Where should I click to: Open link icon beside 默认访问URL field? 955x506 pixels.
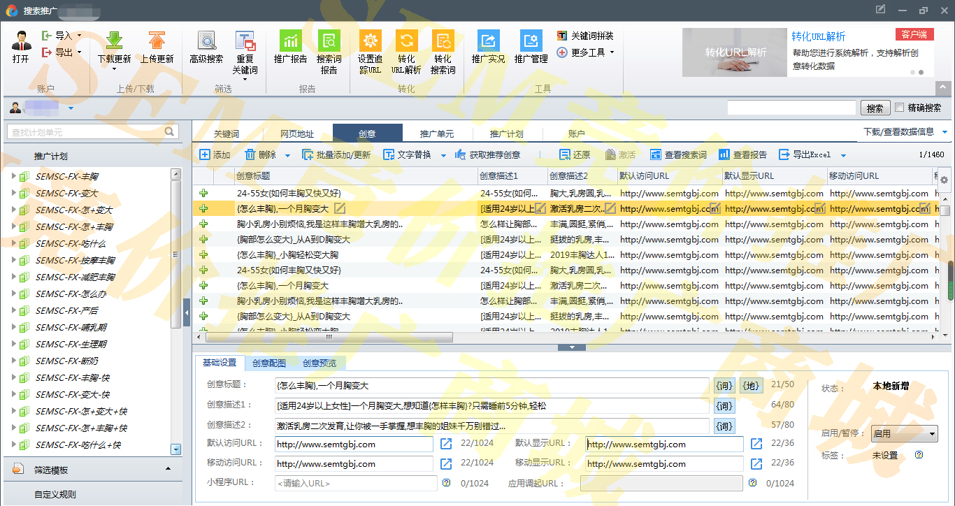click(446, 444)
